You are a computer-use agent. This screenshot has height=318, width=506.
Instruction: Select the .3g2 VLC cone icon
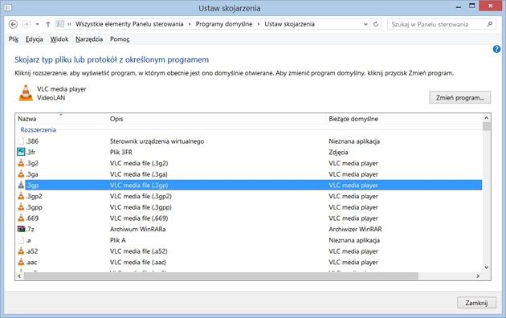click(21, 163)
